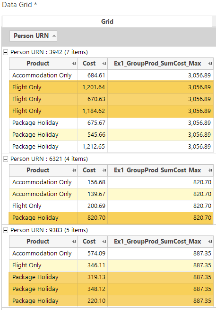The height and width of the screenshot is (310, 216).
Task: Pin Ex1_GroupProd_SumCost_Max column in 9383 group
Action: pyautogui.click(x=210, y=241)
